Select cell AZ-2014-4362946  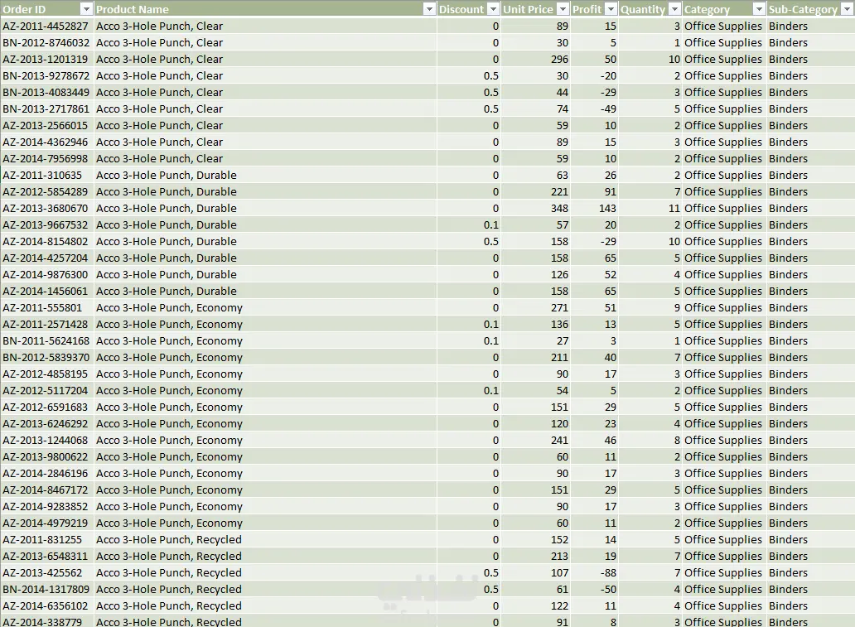point(46,142)
